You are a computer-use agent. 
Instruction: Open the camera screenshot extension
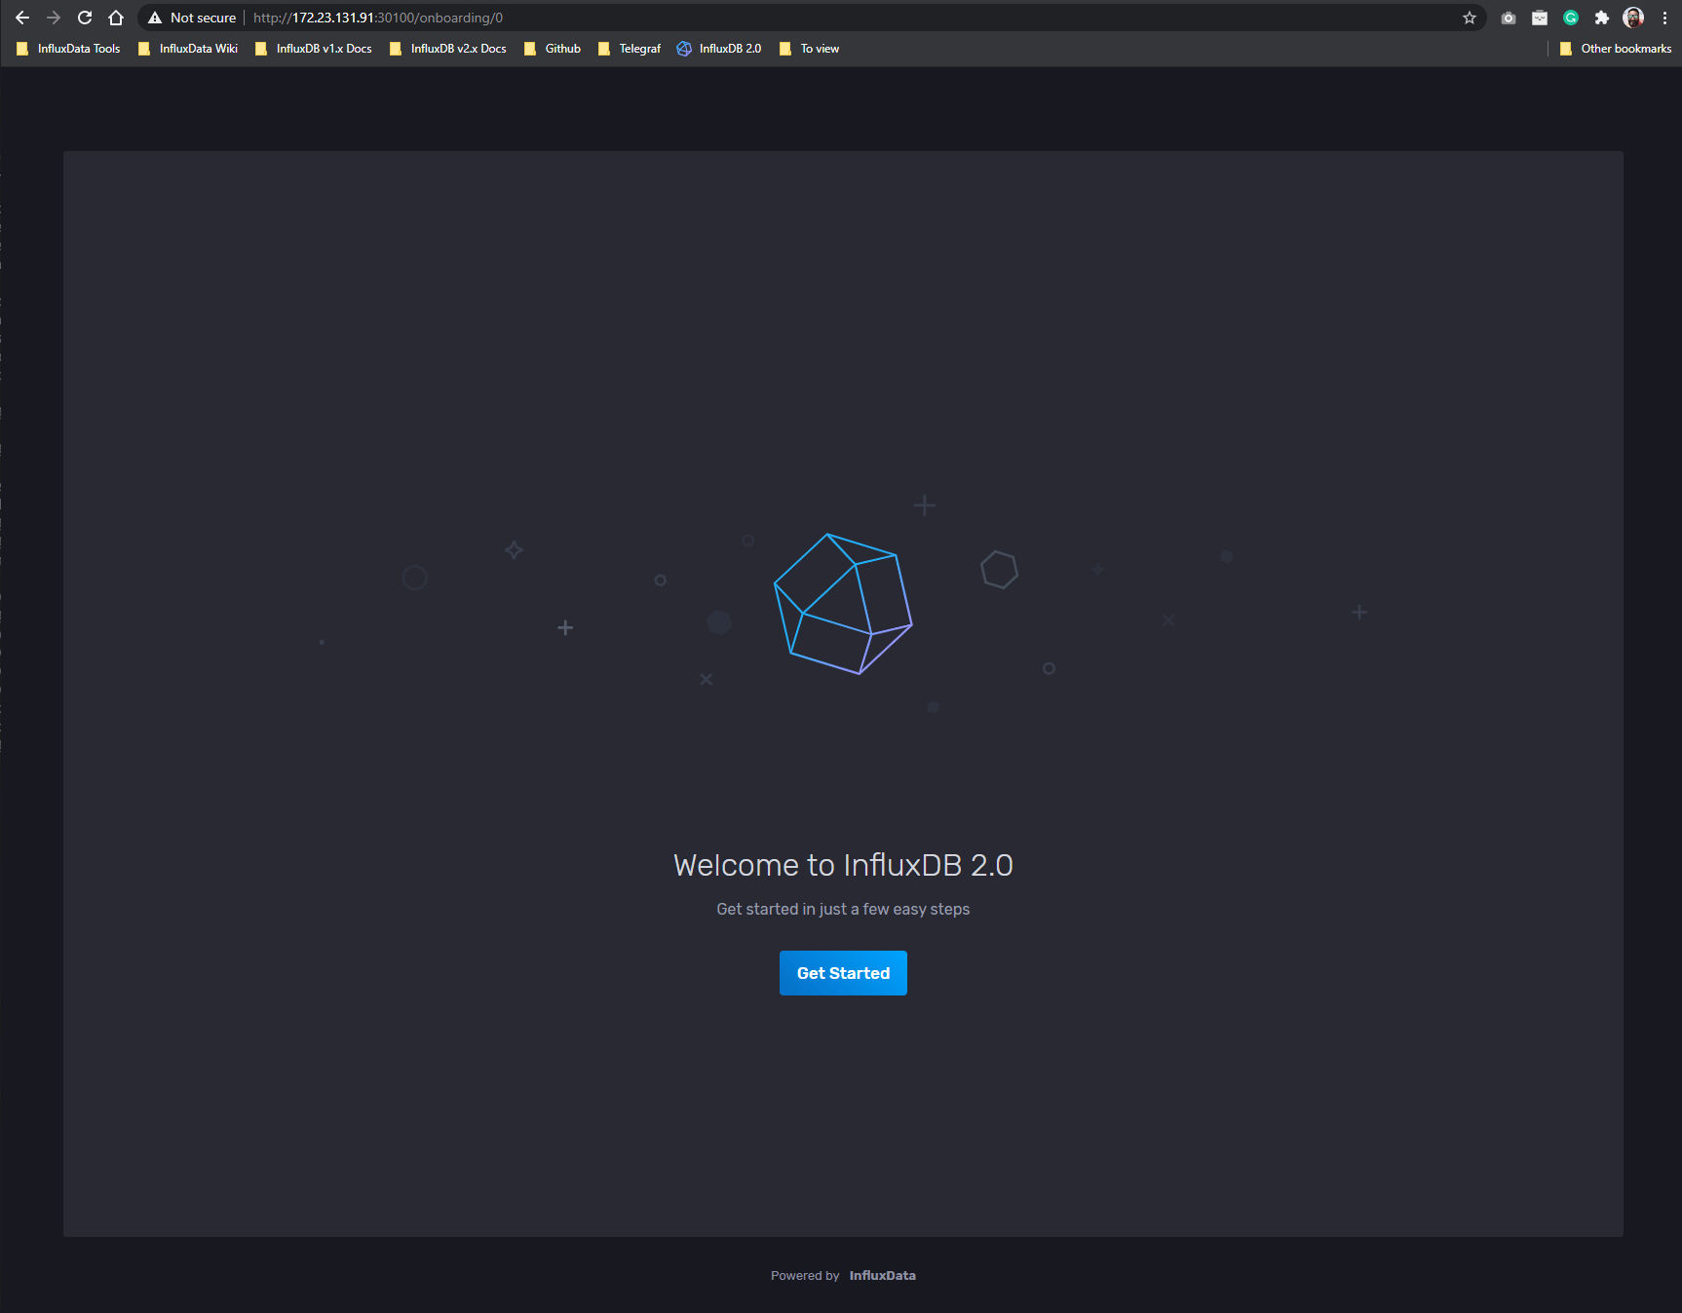[x=1509, y=18]
